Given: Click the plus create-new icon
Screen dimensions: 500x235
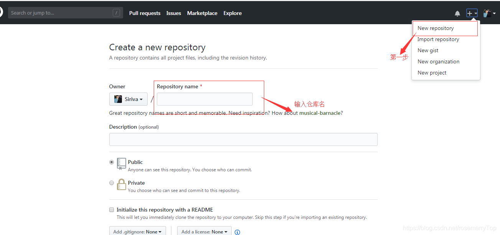Looking at the screenshot, I should 472,13.
